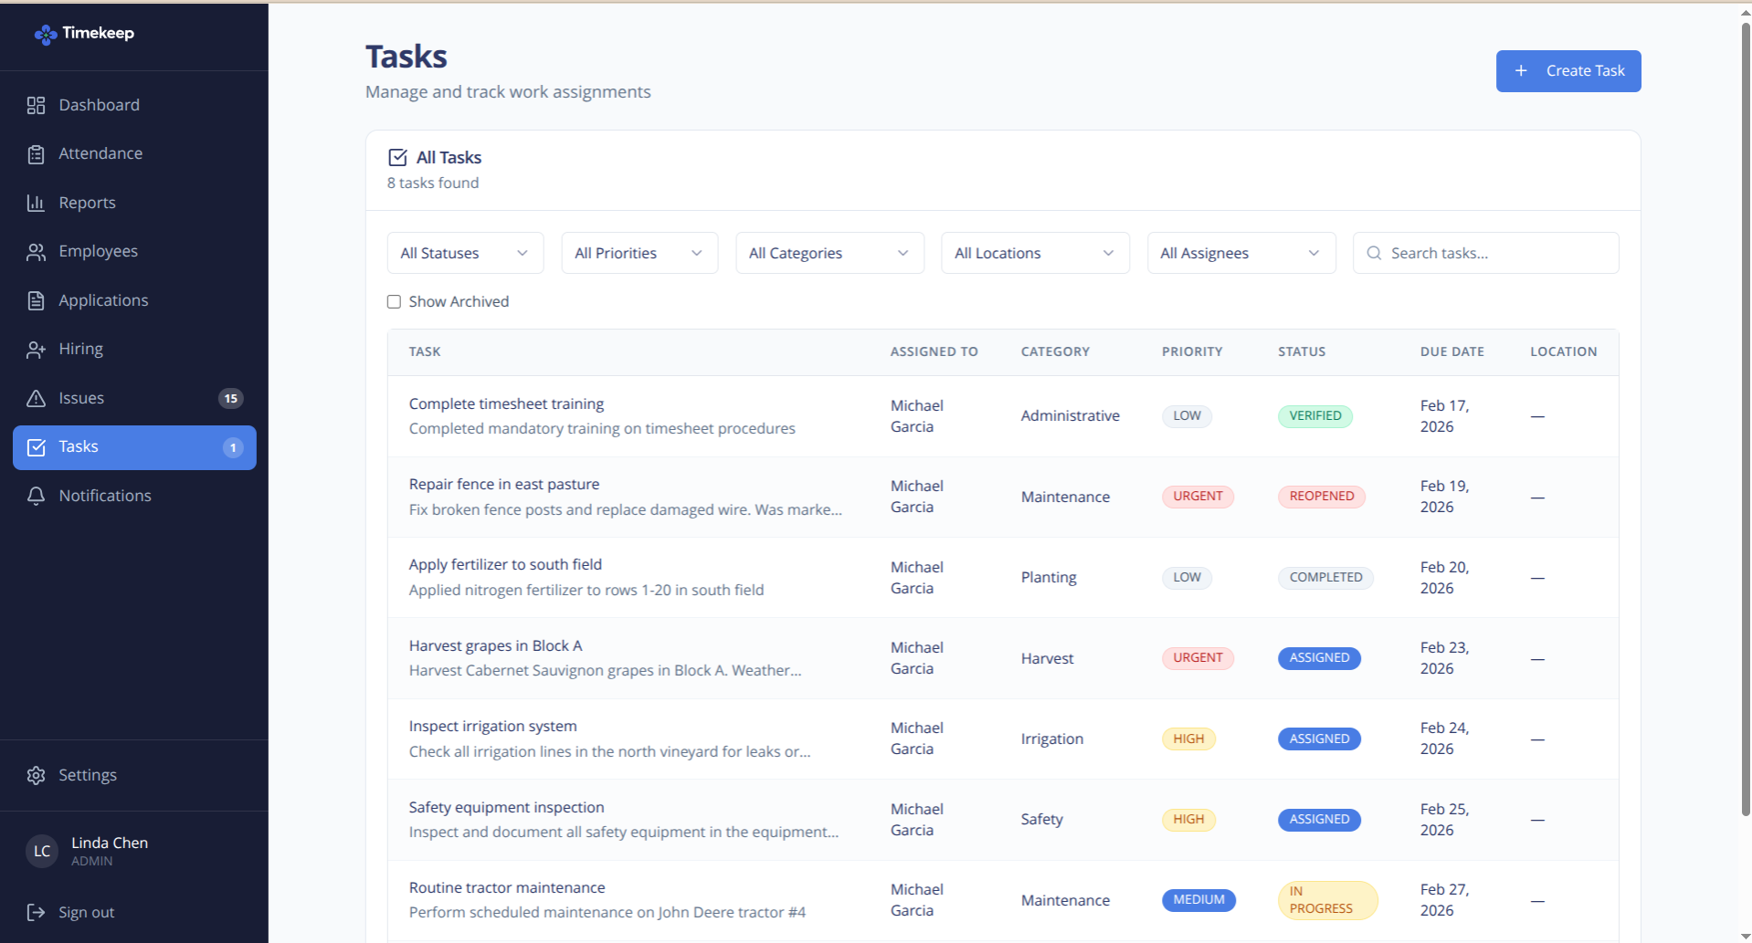Click the Sign out link

(85, 912)
